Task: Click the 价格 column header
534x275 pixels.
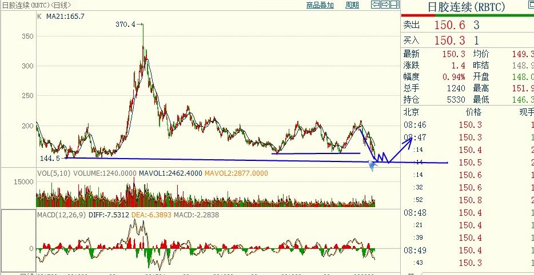Action: (474, 112)
